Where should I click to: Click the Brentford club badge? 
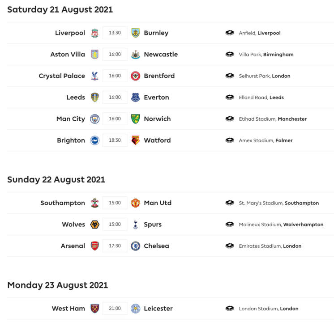click(135, 76)
